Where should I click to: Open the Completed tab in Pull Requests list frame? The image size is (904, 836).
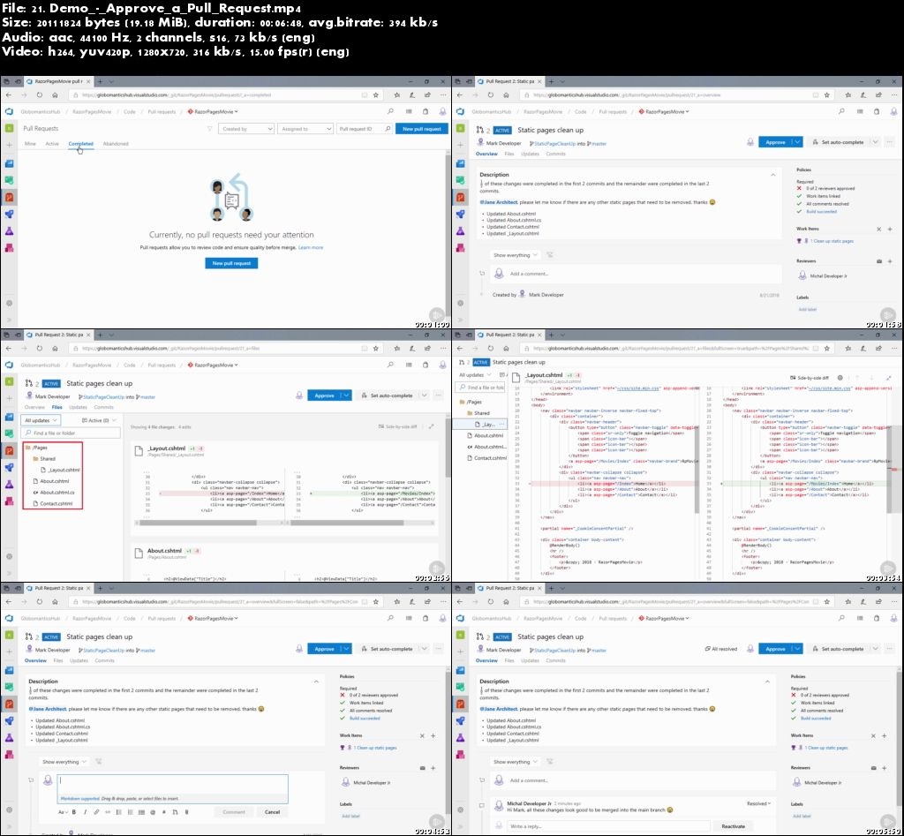pos(80,144)
